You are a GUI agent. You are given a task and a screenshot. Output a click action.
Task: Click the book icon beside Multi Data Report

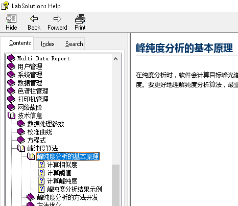pyautogui.click(x=11, y=58)
